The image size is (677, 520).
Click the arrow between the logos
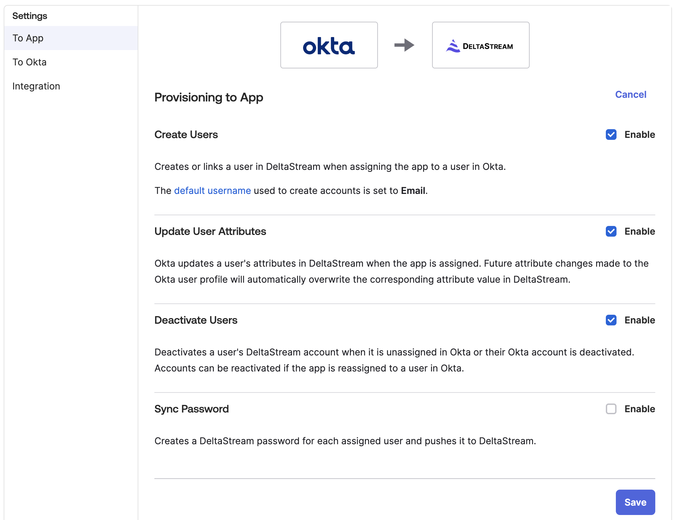(404, 45)
